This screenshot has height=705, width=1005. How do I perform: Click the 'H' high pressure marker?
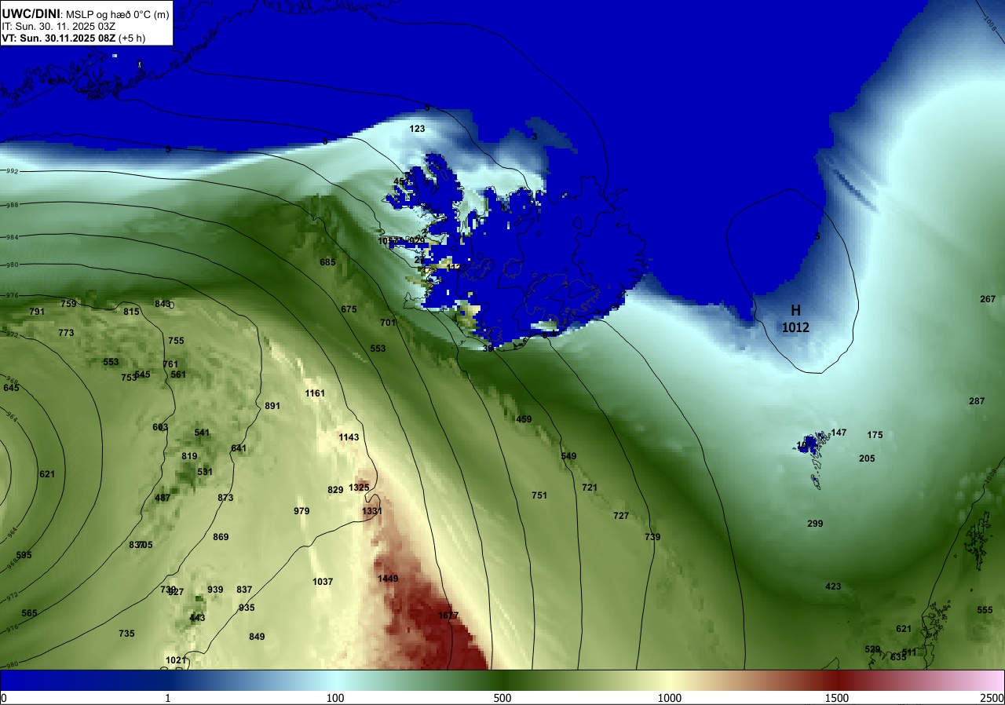point(795,311)
